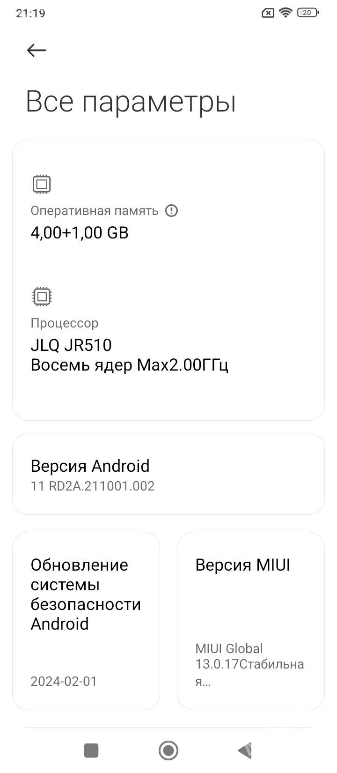Tap the Все параметры page title
Viewport: 337px width, 773px height.
pyautogui.click(x=131, y=101)
